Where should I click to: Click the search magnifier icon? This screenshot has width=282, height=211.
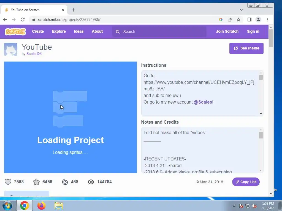[118, 32]
